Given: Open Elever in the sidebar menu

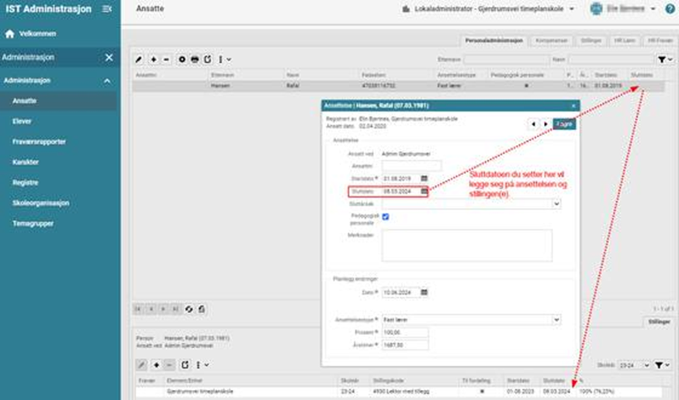Looking at the screenshot, I should [x=23, y=121].
